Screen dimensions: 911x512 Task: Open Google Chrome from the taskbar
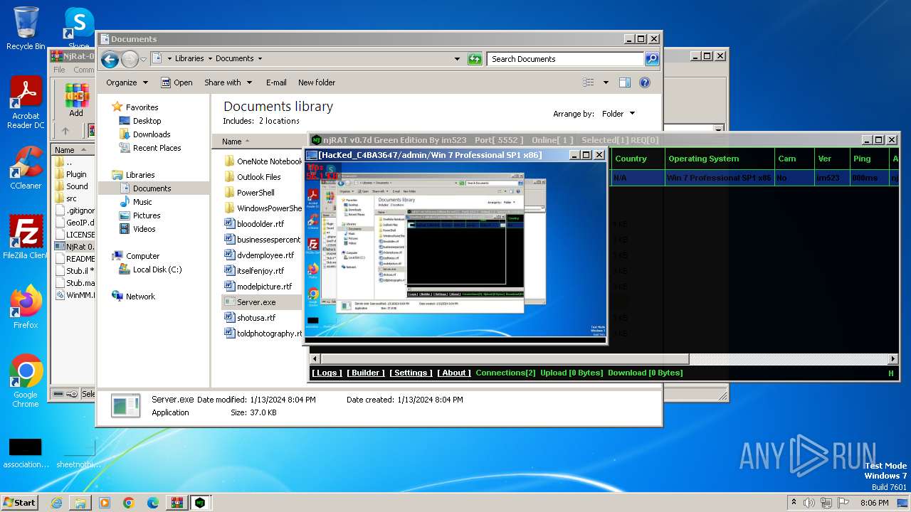click(129, 503)
